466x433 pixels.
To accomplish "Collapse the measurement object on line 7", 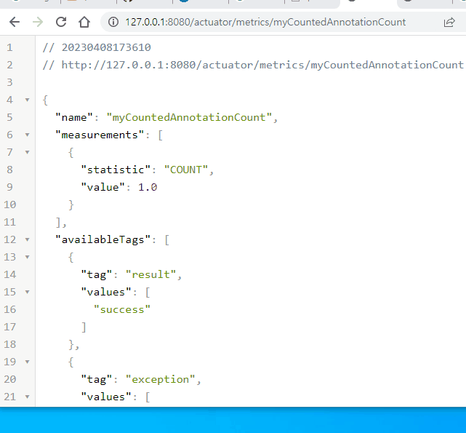I will click(28, 152).
